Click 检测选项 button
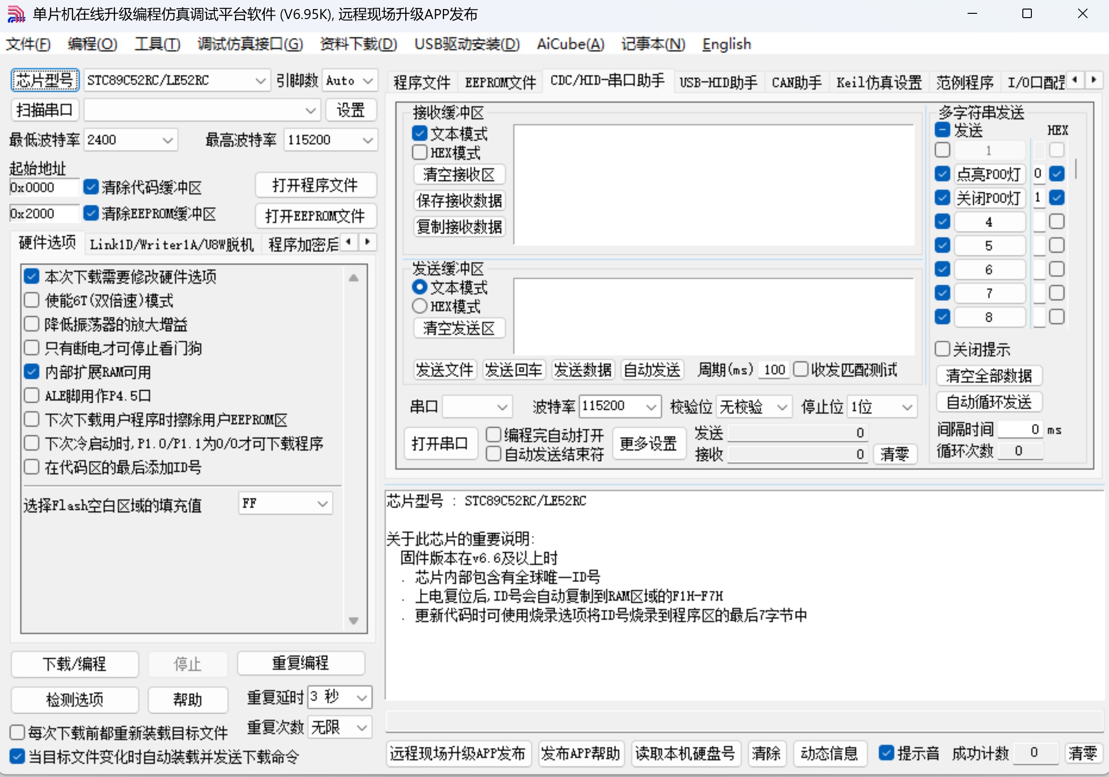This screenshot has height=777, width=1109. coord(74,699)
